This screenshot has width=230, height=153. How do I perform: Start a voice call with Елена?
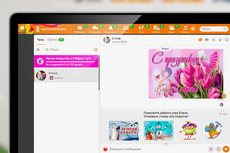[200, 40]
